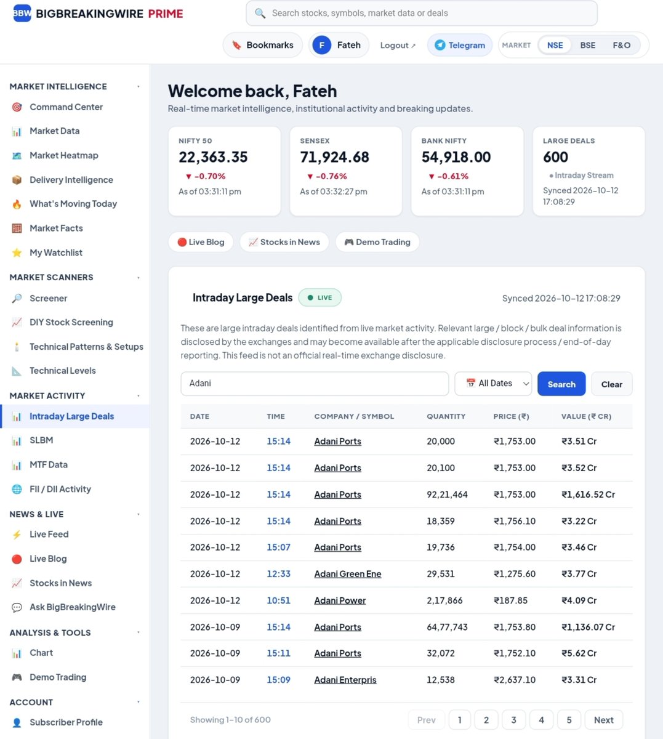663x739 pixels.
Task: Open the Live Blog pill tab
Action: pos(201,242)
